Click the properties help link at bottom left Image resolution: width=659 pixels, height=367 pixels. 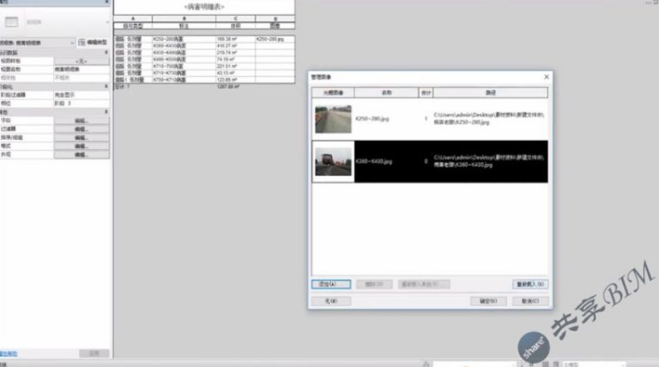8,354
